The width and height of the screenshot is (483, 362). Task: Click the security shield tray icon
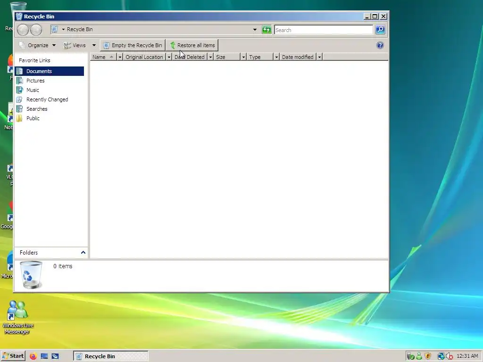[428, 356]
